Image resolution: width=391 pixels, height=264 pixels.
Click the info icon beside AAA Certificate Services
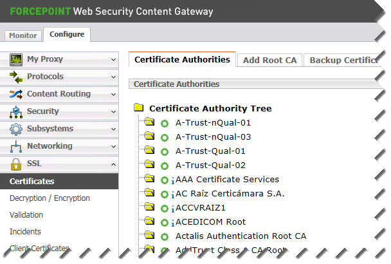tap(173, 180)
